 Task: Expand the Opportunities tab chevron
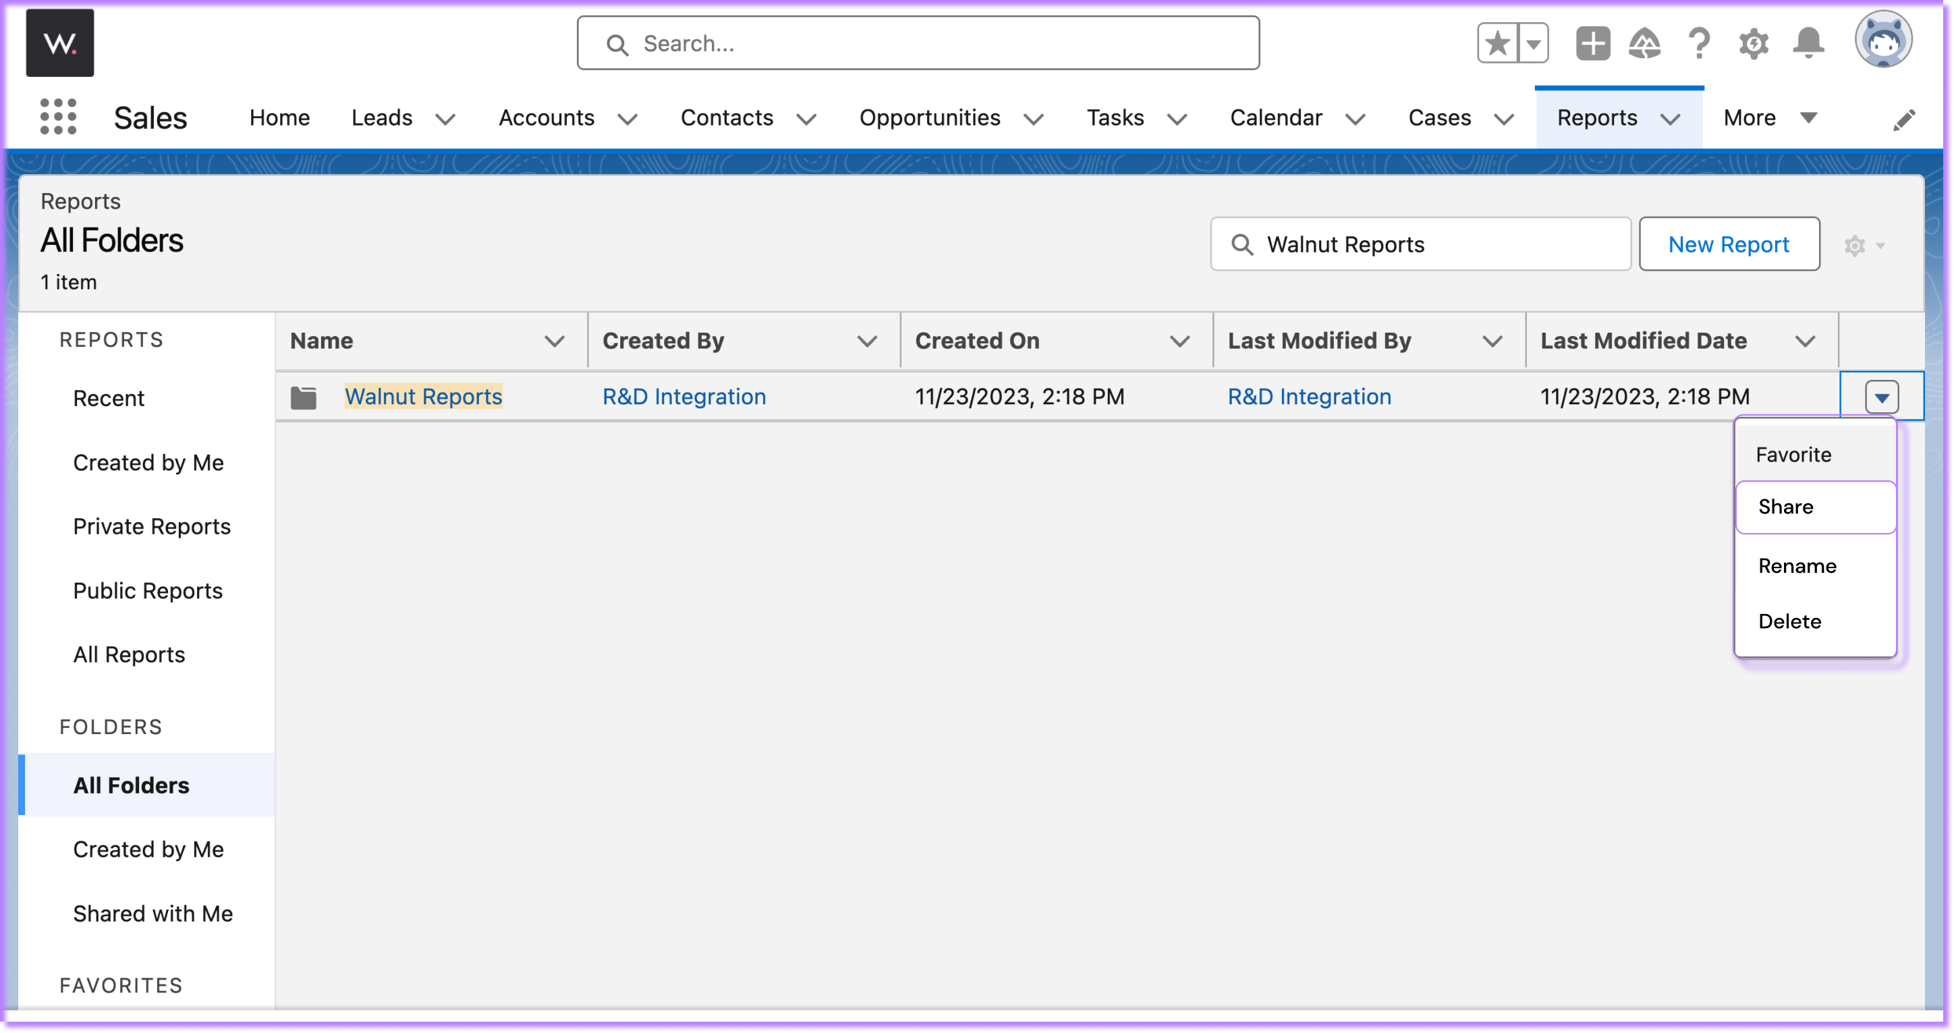(x=1033, y=119)
